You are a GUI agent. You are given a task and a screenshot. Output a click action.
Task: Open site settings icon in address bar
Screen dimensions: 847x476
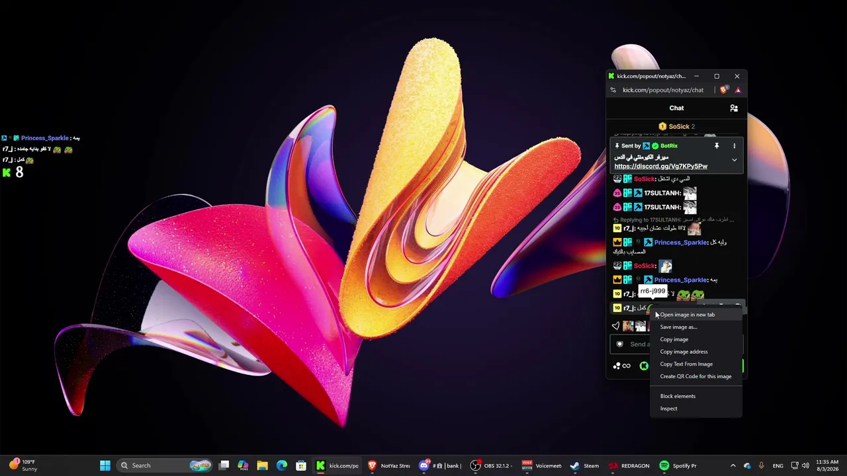(x=613, y=90)
